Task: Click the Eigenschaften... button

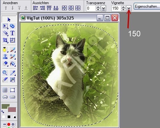Action: coord(147,6)
